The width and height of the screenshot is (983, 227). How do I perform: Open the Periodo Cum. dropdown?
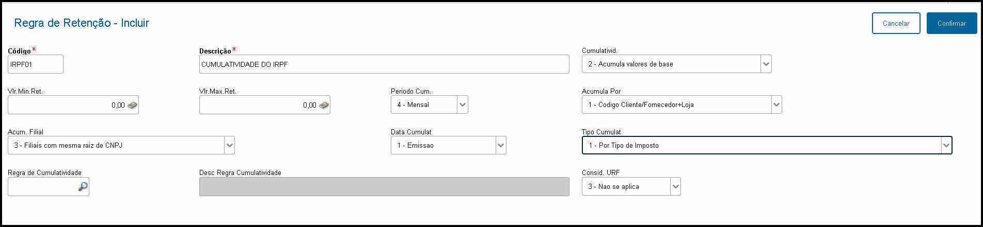pyautogui.click(x=463, y=105)
